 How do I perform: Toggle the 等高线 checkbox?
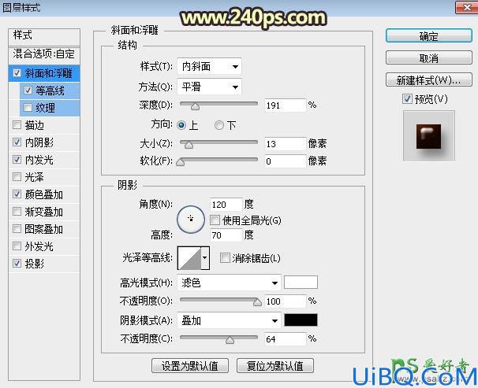pyautogui.click(x=28, y=91)
